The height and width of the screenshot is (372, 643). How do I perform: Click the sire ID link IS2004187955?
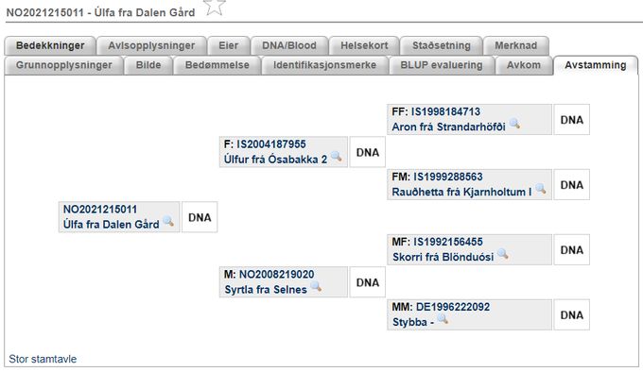coord(271,144)
